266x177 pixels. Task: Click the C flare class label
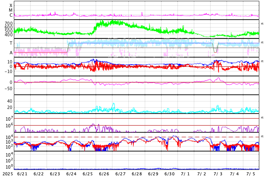11,15
